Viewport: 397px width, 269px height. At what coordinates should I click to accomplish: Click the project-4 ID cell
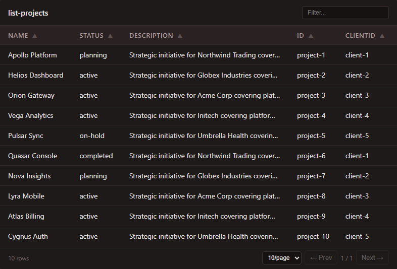point(311,116)
